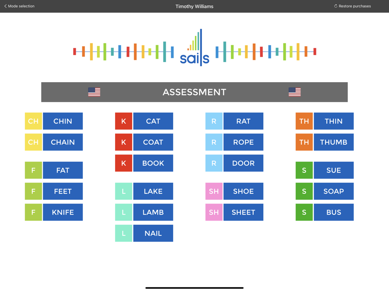Tap blue R tile beside DOOR
389x291 pixels.
click(x=214, y=163)
